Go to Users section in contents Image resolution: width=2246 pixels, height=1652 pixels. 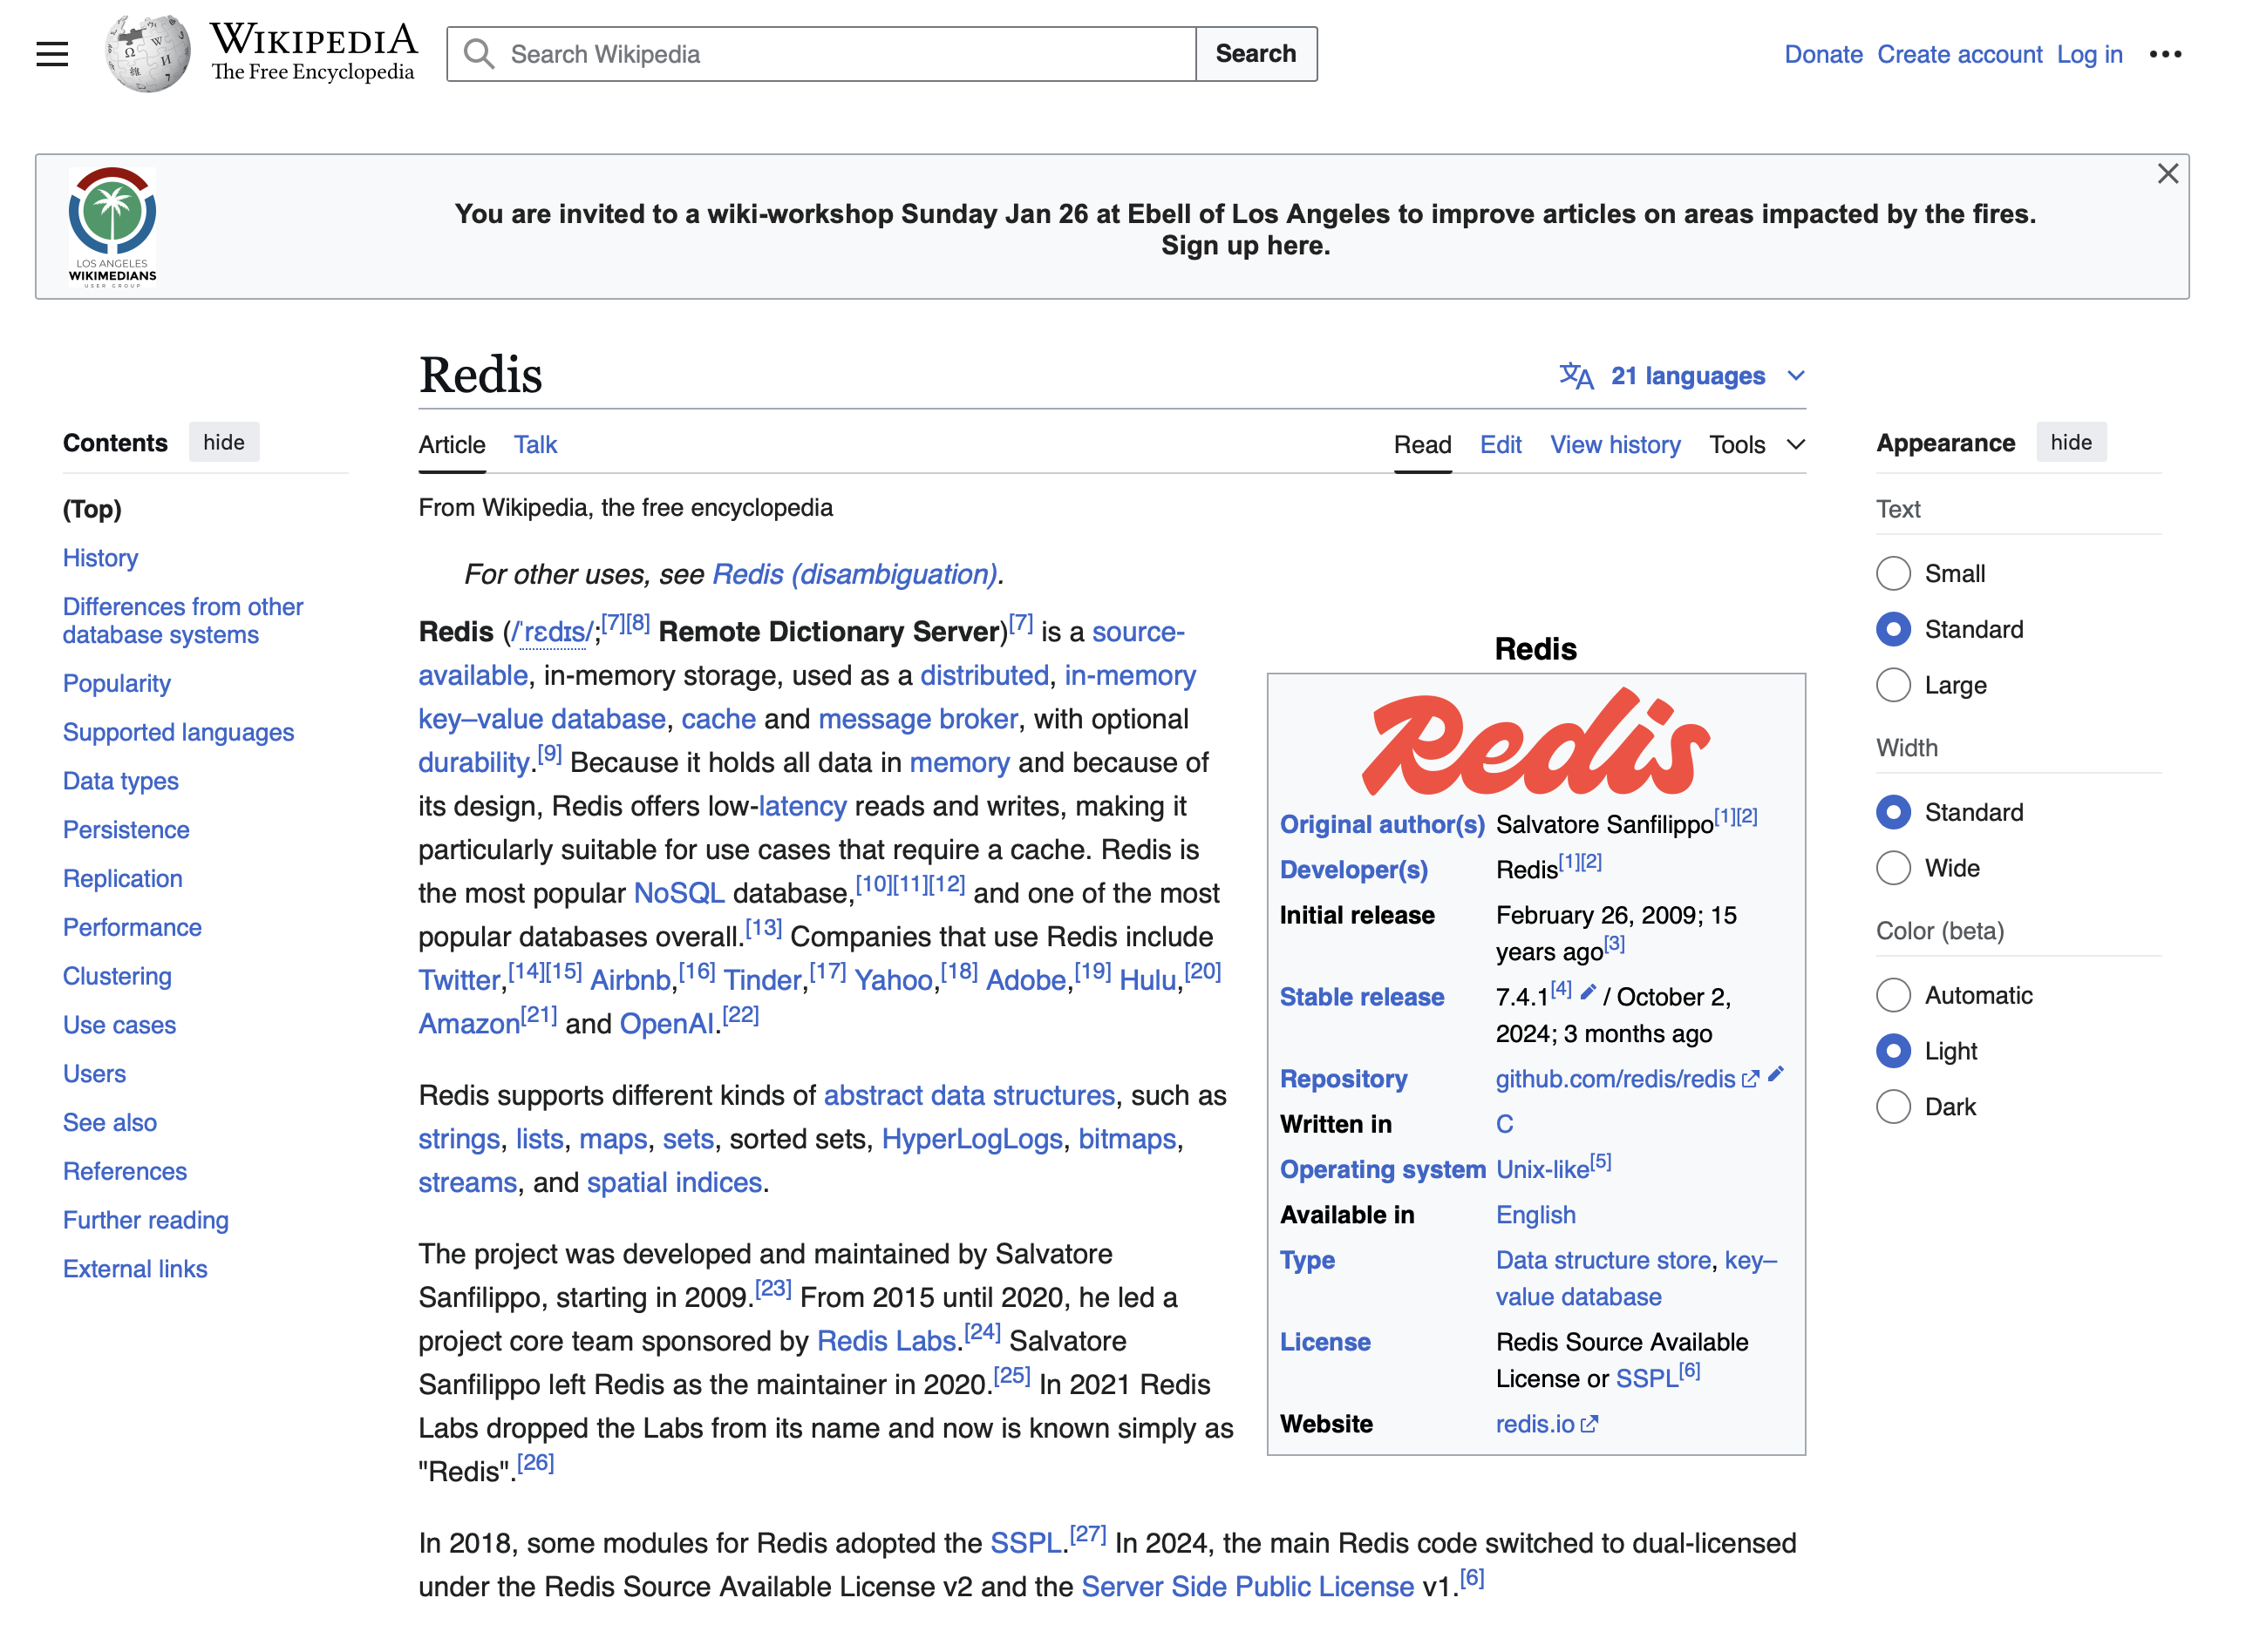[x=94, y=1074]
